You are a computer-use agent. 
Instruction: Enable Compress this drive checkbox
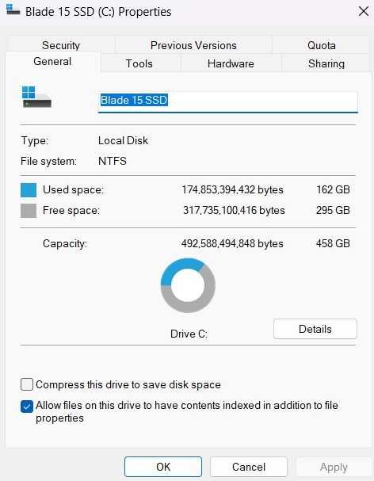(x=27, y=384)
